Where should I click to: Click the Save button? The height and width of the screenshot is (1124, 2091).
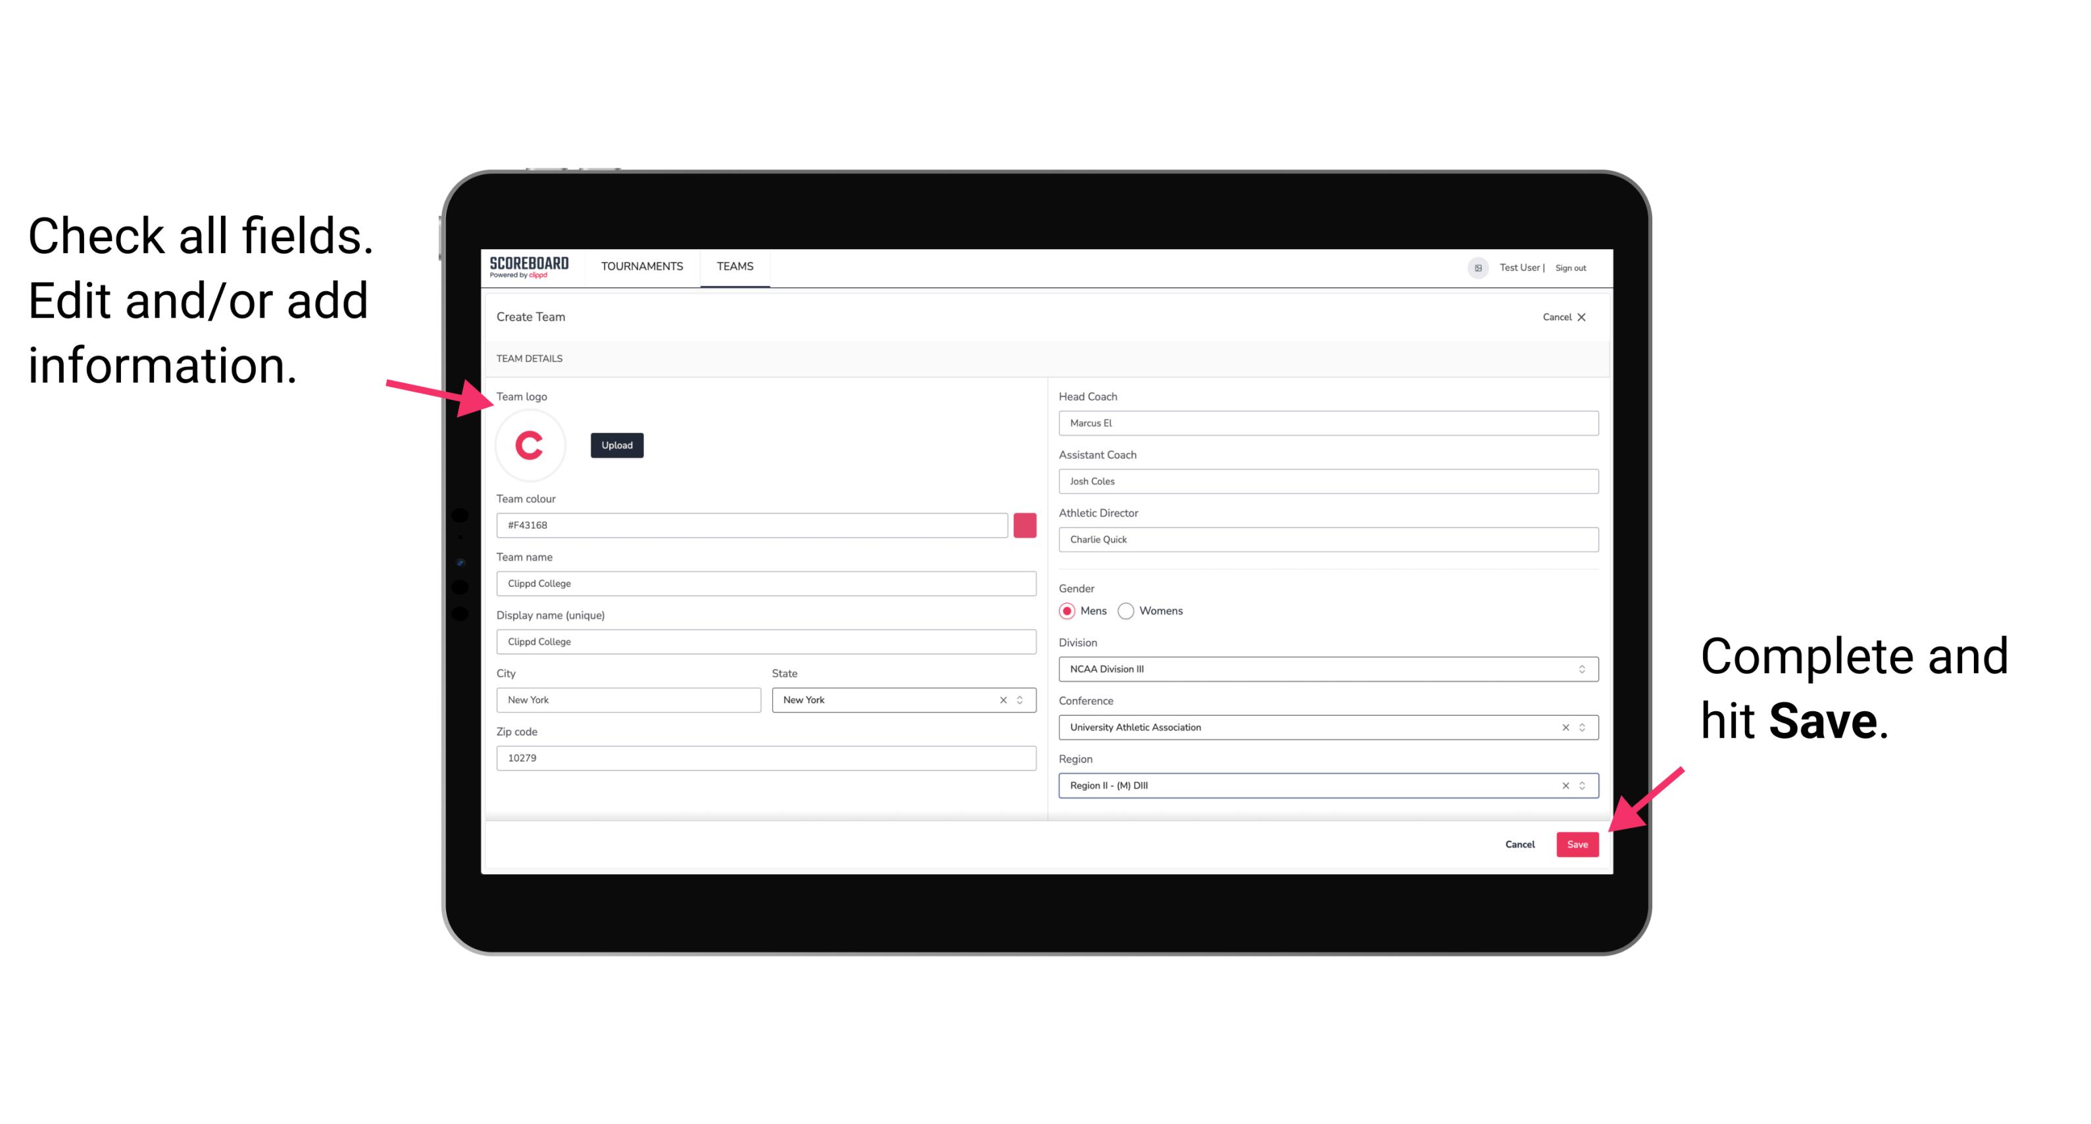(1576, 843)
